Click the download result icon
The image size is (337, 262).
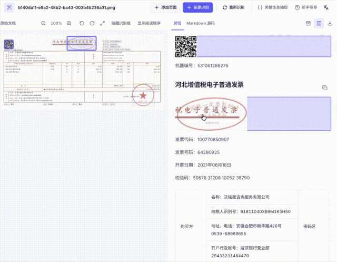(330, 23)
